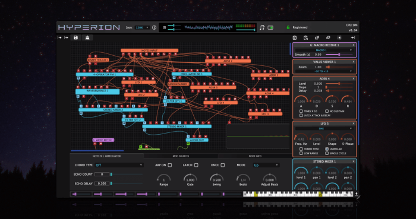Check the TEMPO SYNC option in LFO 3

click(x=301, y=149)
